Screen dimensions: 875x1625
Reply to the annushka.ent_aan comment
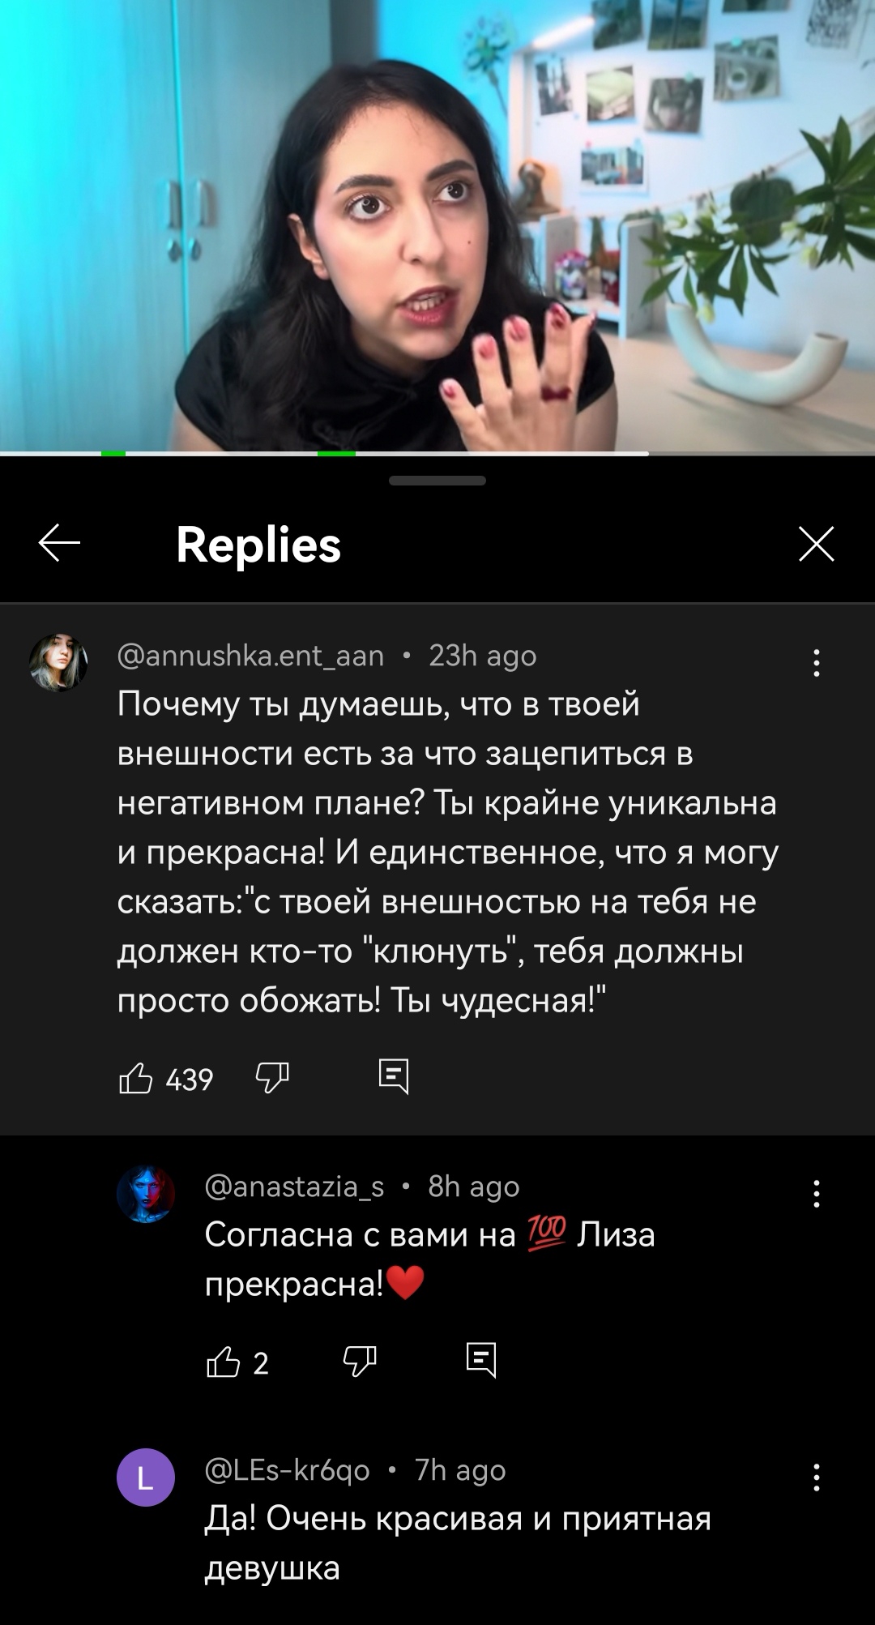pos(394,1077)
